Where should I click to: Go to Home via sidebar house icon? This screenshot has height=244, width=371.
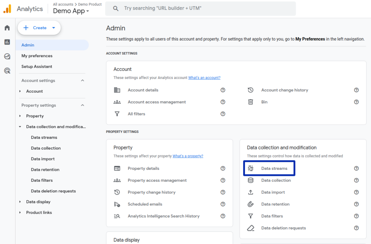(x=7, y=28)
